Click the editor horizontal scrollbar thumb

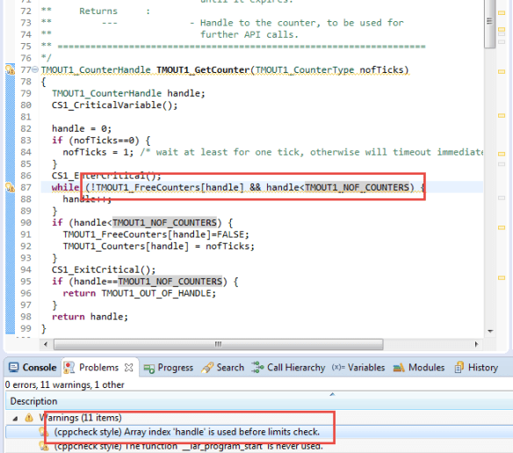pyautogui.click(x=218, y=344)
